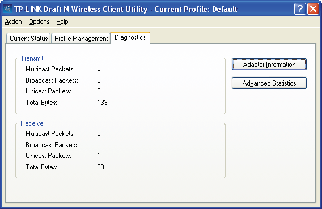Viewport: 322px width, 209px height.
Task: Select the Transmit Multicast Packets label
Action: pos(50,69)
